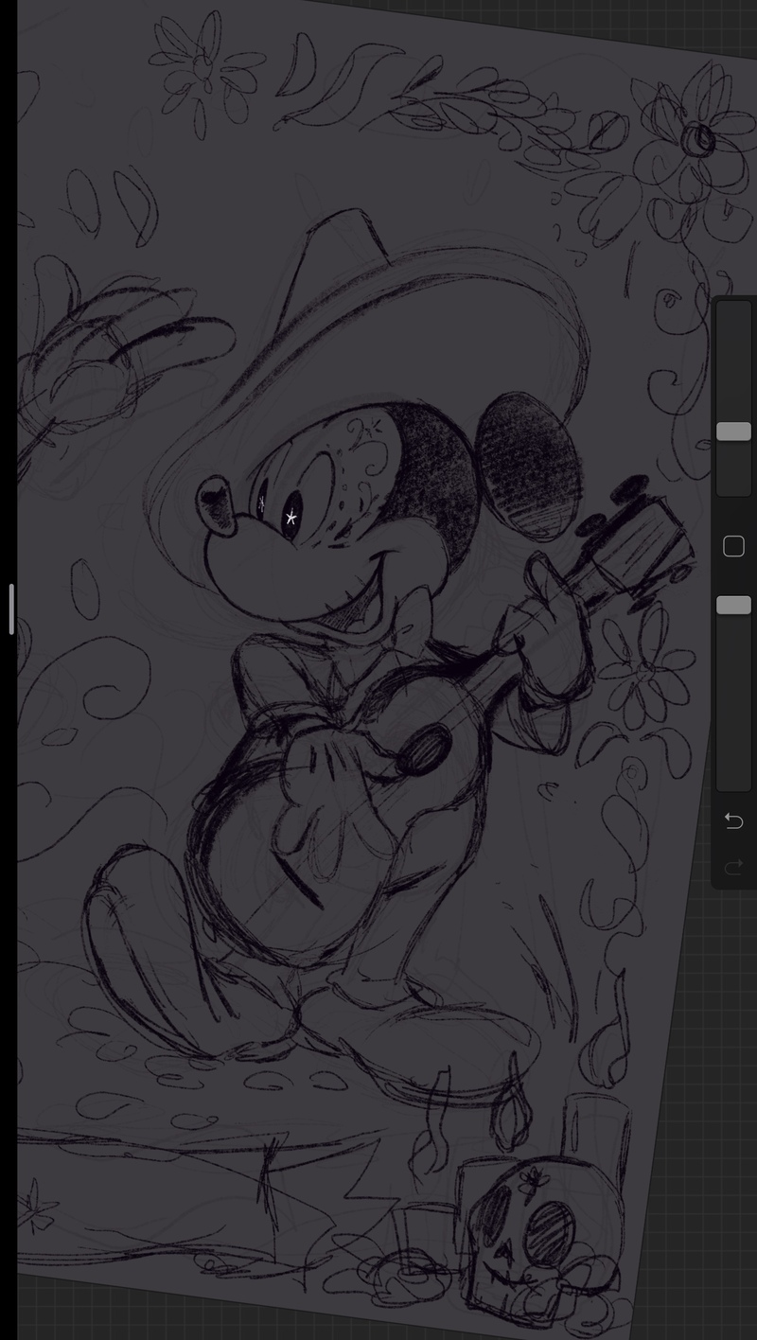Tap the square modify button between sliders
The width and height of the screenshot is (757, 1340).
(x=733, y=546)
